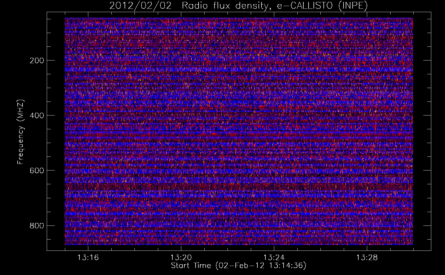Click the plot title 'Radio flux density, e-CALLISTO (INPE)'
Screen dimensions: 445x275
[x=275, y=6]
